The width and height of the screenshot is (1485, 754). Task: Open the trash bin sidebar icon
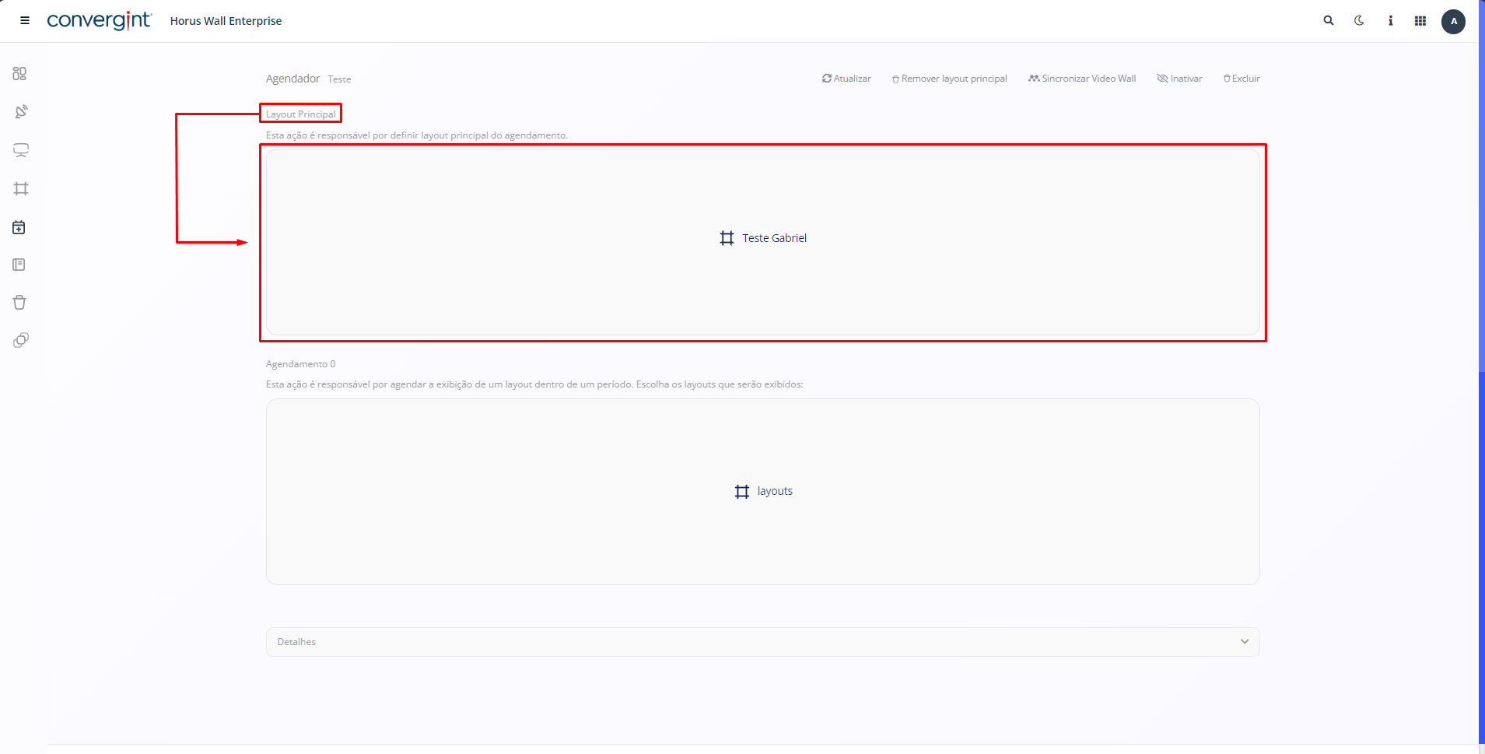[19, 302]
